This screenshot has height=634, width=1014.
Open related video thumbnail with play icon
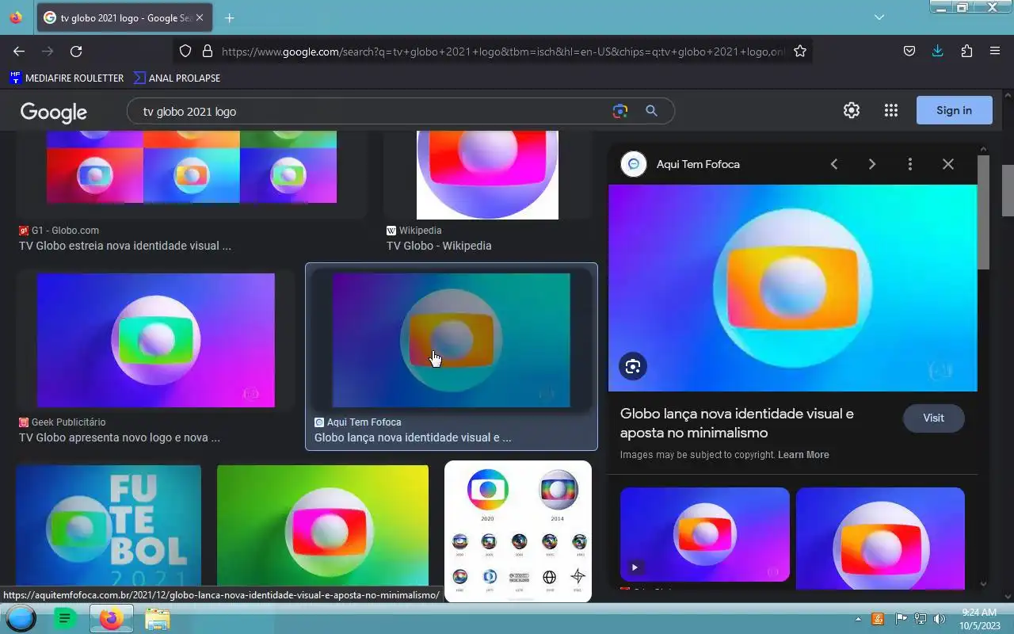(705, 535)
